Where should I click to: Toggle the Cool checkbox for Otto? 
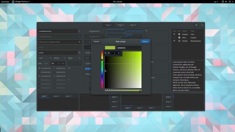174,37
